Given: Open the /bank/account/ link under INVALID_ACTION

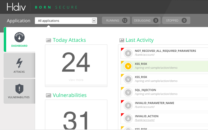Looking at the screenshot, I should (145, 120).
